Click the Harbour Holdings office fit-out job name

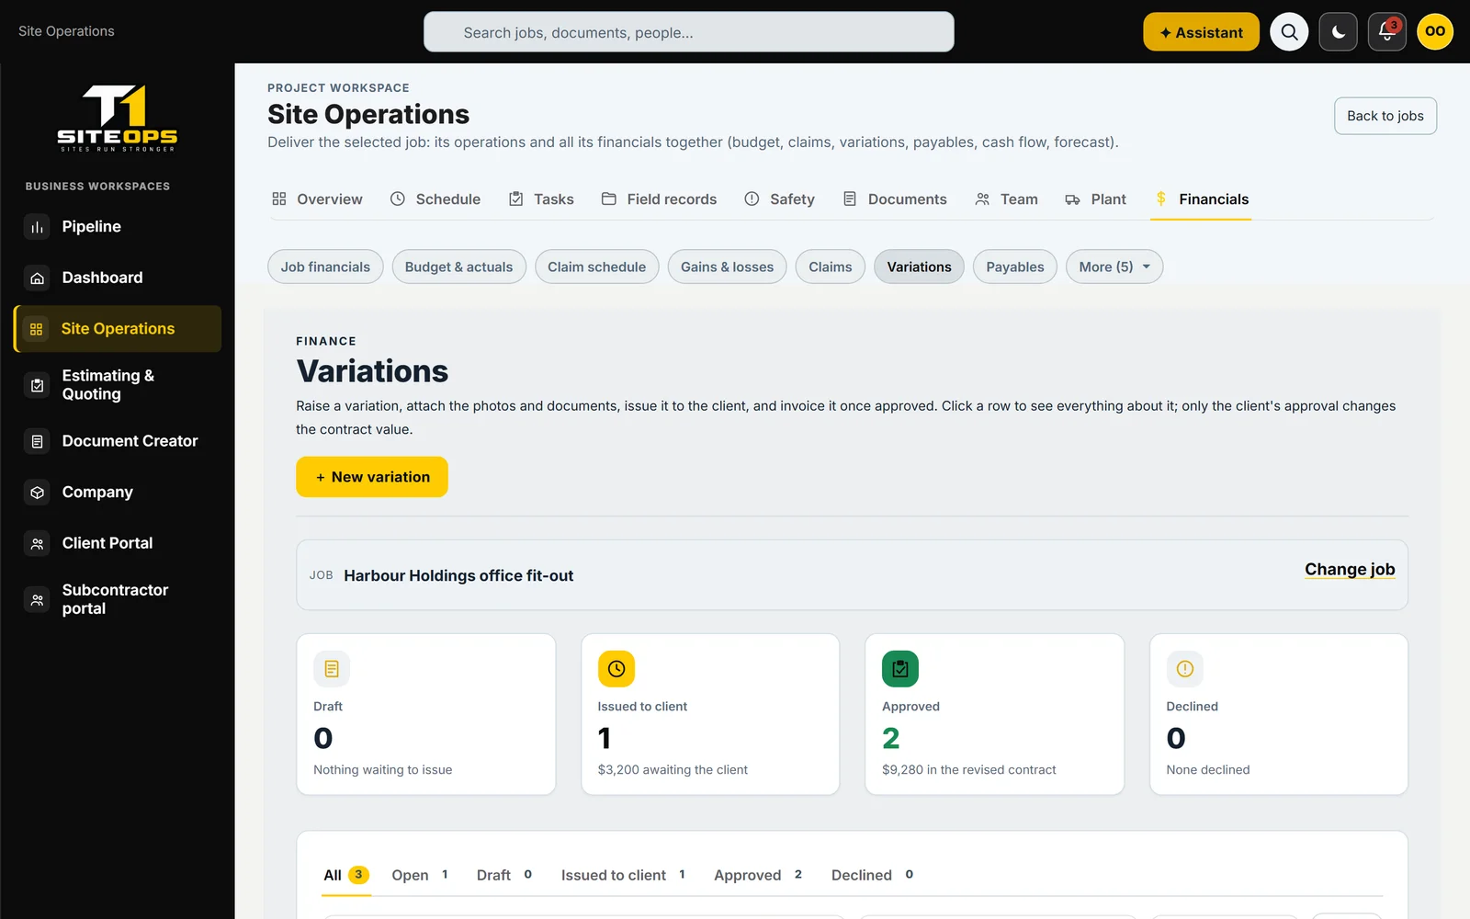[x=458, y=575]
